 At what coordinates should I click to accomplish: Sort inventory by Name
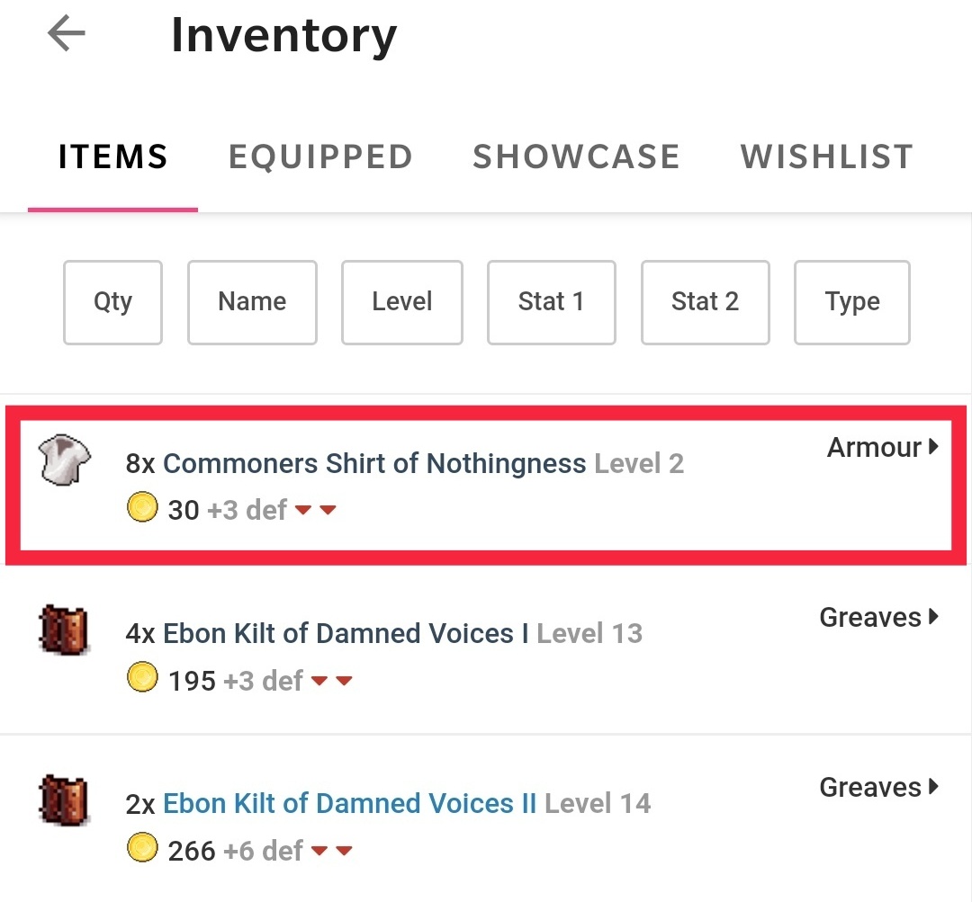[x=252, y=302]
